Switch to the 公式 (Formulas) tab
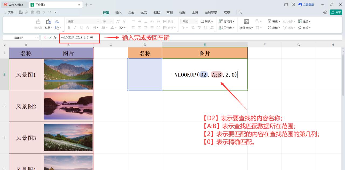Screen dimensions: 345x170 144,12
